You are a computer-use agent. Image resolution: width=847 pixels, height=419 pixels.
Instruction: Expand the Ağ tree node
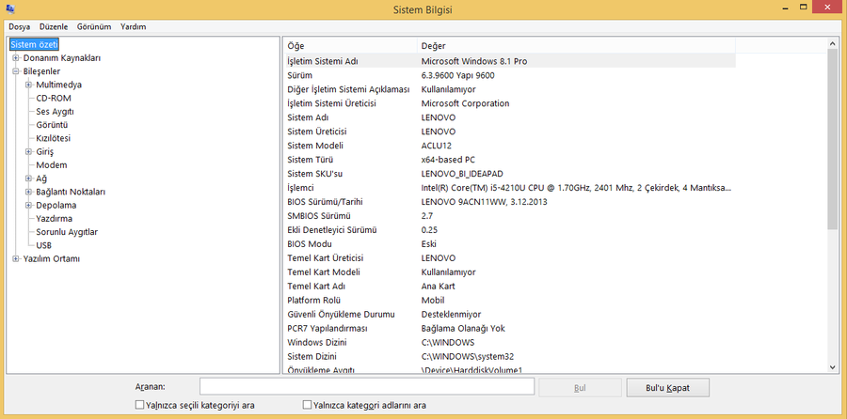click(x=28, y=178)
